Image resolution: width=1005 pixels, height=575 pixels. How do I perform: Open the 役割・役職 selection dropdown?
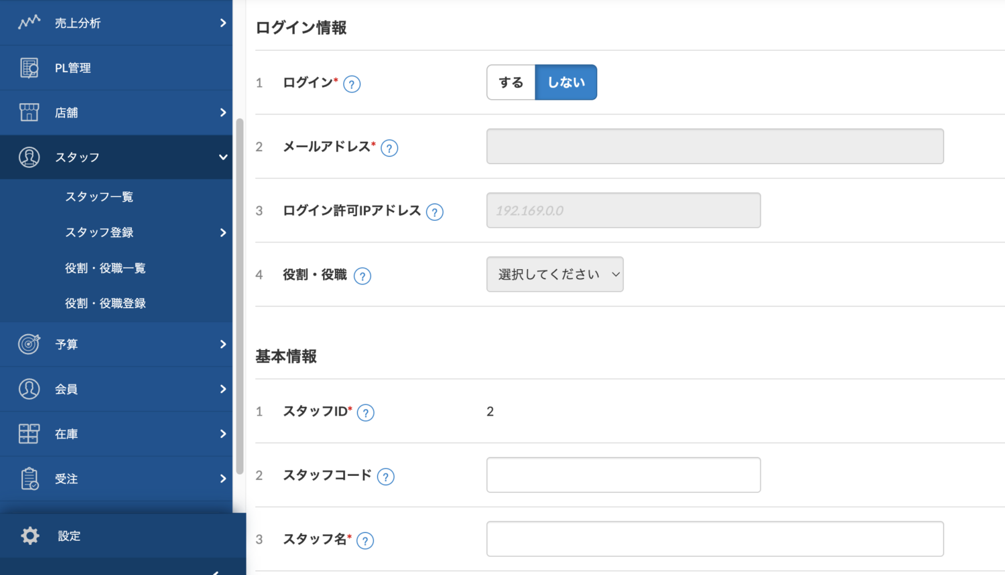[x=555, y=274]
